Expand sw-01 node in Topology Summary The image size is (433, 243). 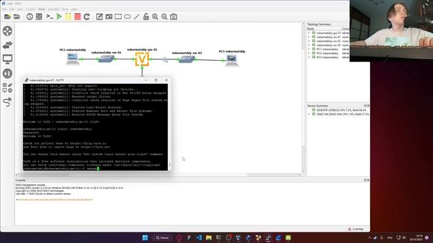309,37
